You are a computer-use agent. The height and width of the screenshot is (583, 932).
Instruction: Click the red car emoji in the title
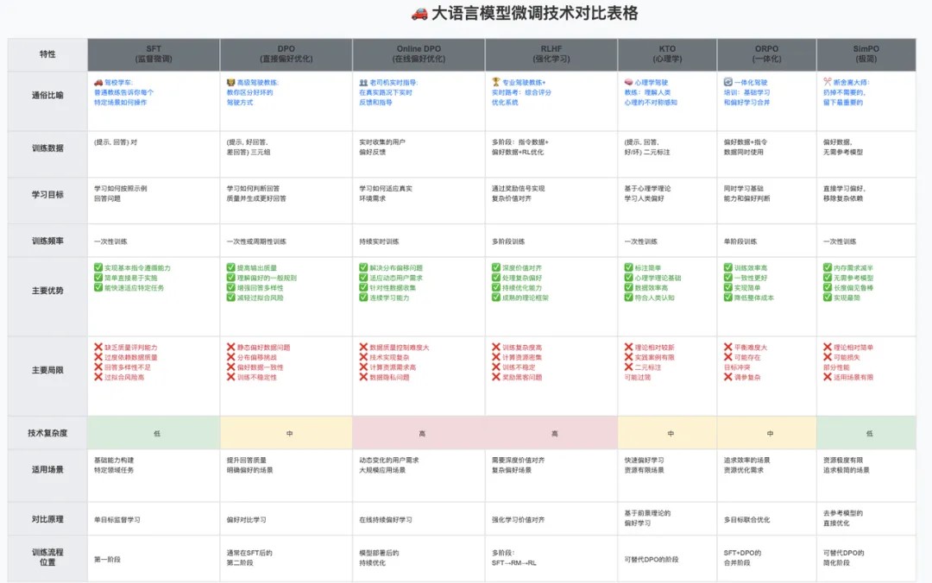[419, 14]
